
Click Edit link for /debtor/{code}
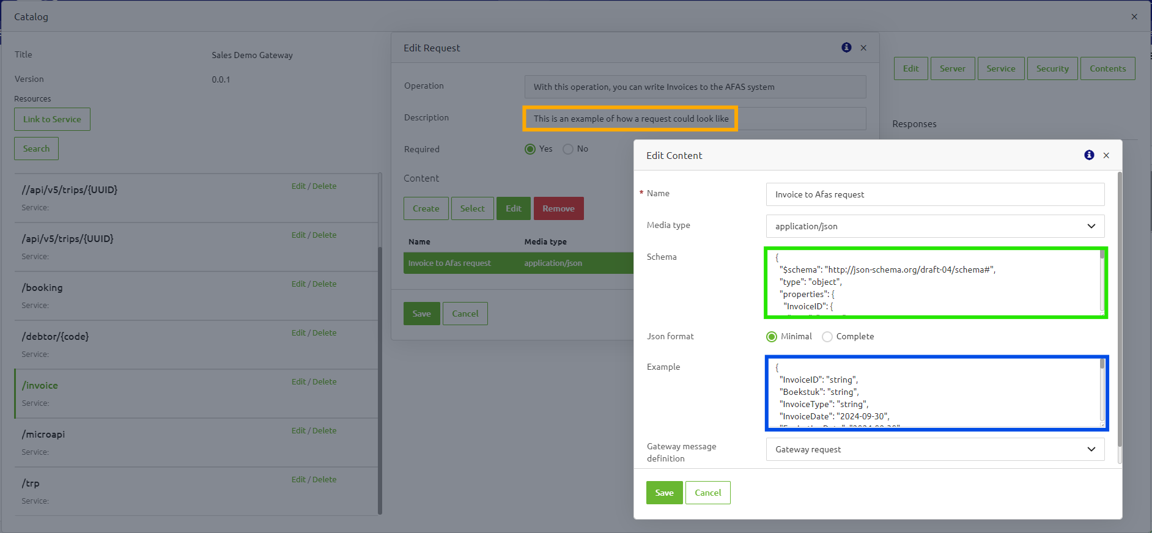[x=298, y=333]
